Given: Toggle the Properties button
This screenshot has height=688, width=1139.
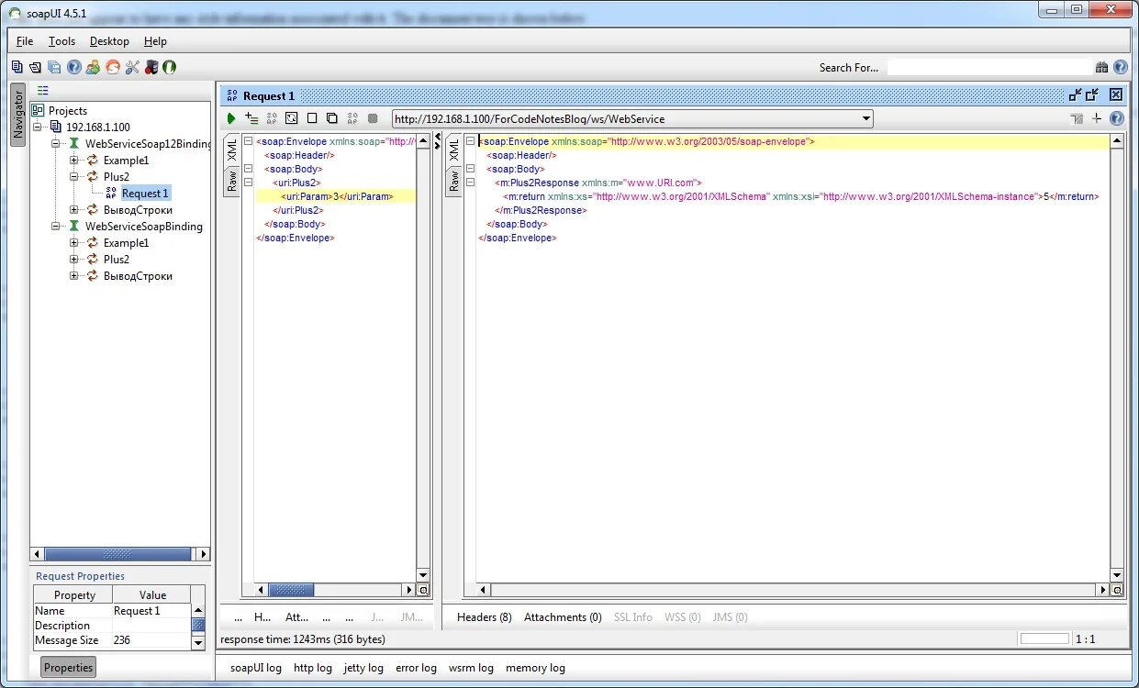Looking at the screenshot, I should pos(69,668).
